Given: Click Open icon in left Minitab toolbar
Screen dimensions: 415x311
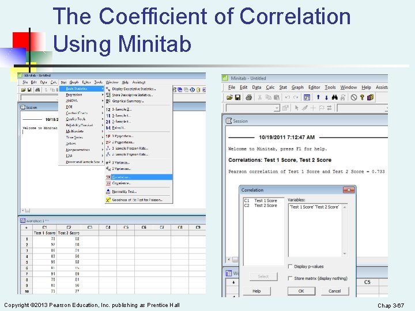Looking at the screenshot, I should click(23, 90).
